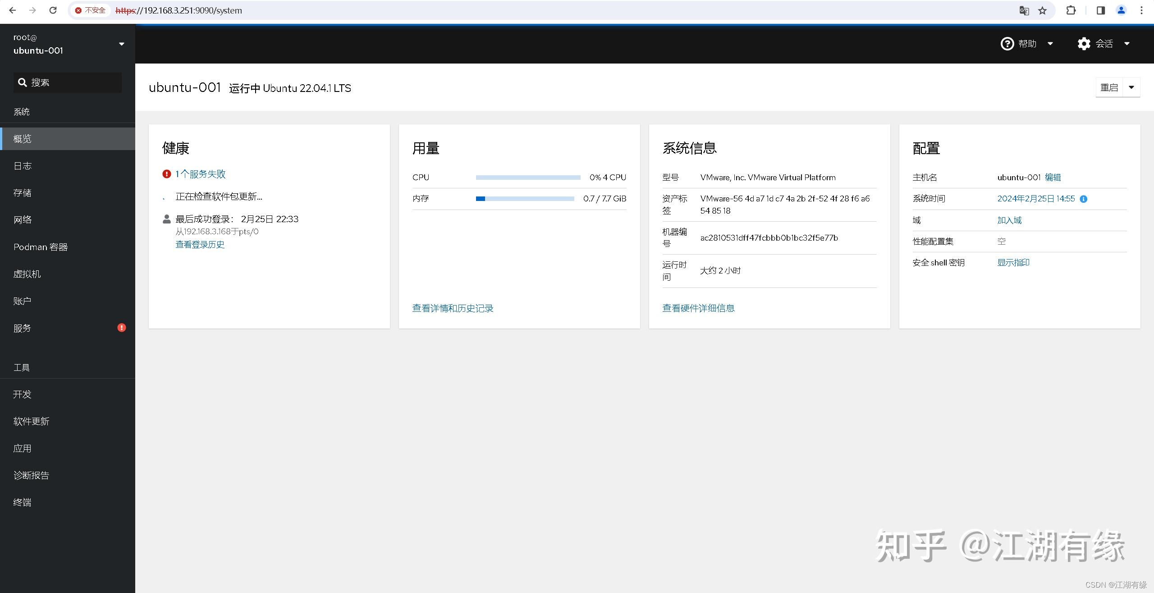1154x593 pixels.
Task: Click the browser extensions puzzle icon
Action: point(1072,10)
